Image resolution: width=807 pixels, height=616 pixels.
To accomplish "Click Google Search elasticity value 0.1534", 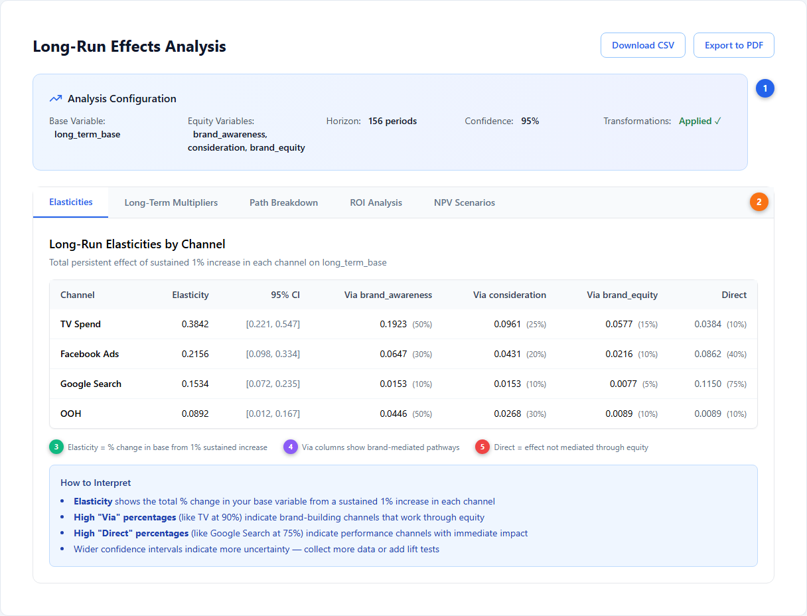I will (195, 384).
